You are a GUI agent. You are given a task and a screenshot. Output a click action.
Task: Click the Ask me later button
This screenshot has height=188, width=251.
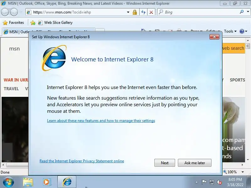(195, 163)
